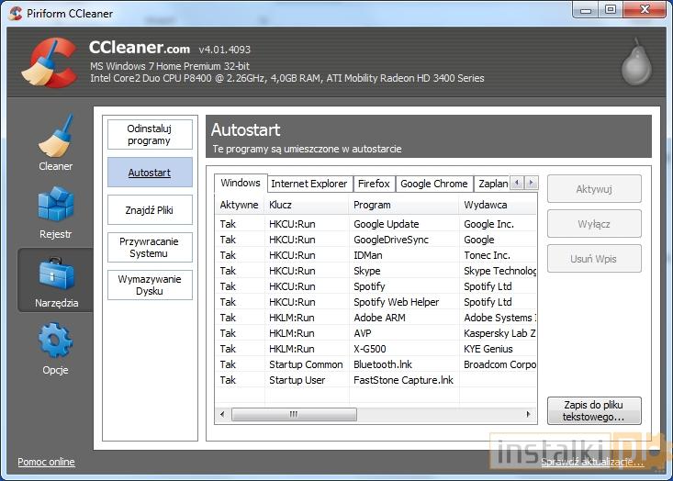The image size is (673, 481).
Task: Open the Pomoc online link
Action: [46, 462]
